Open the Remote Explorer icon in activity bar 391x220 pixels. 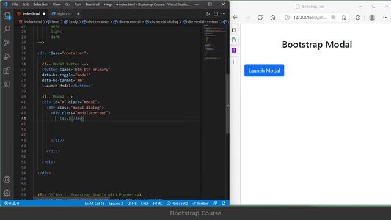click(x=7, y=84)
